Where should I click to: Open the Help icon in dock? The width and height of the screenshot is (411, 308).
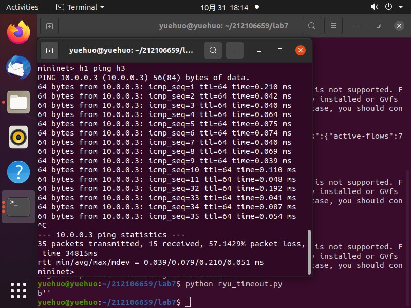coord(18,172)
